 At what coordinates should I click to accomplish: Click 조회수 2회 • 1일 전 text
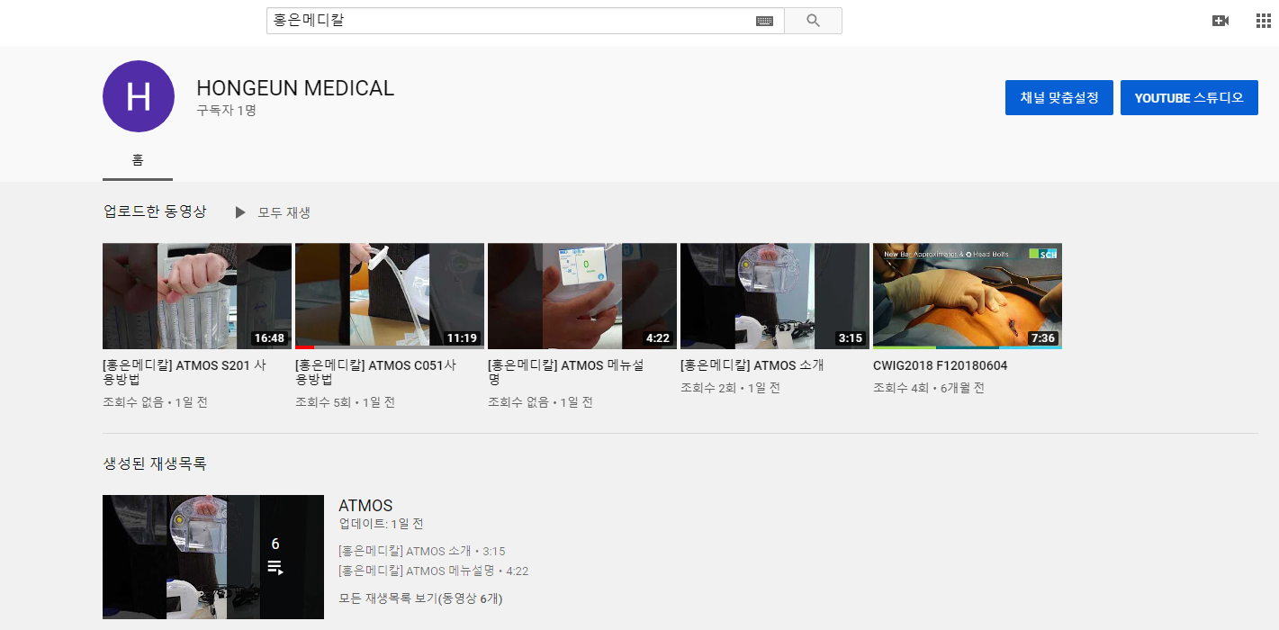[x=730, y=388]
